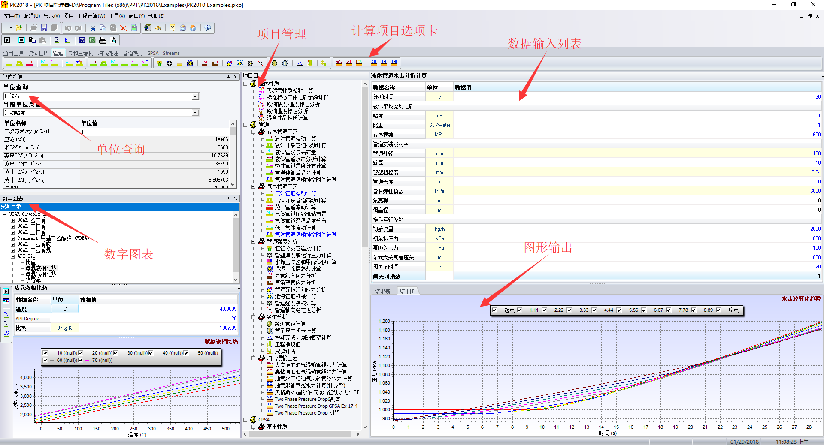
Task: Open 液体管道水击分析计算 in project tree
Action: [x=300, y=159]
